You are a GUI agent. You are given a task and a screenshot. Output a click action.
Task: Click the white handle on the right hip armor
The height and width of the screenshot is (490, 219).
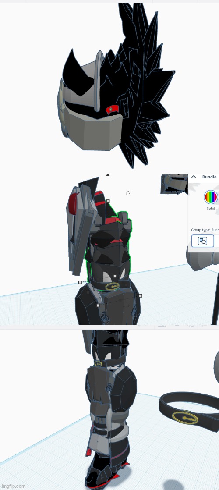(140, 296)
